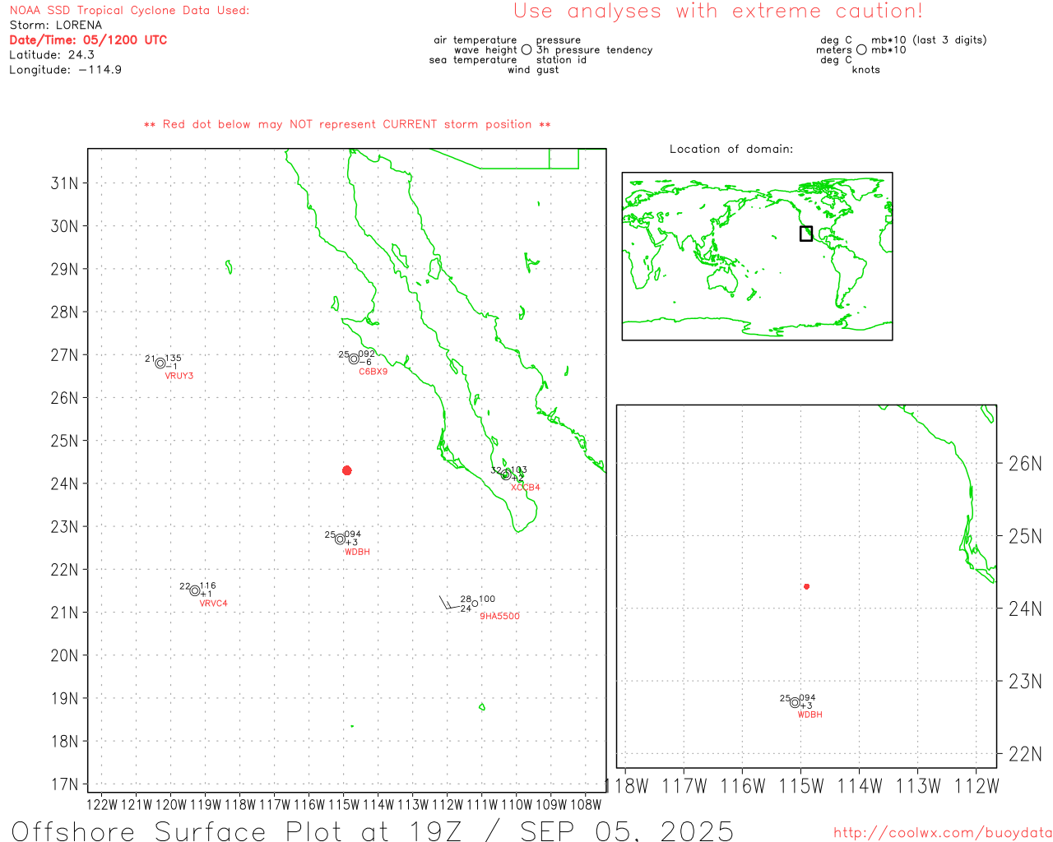Click the 31N latitude label on main map
The image size is (1053, 842).
click(65, 183)
